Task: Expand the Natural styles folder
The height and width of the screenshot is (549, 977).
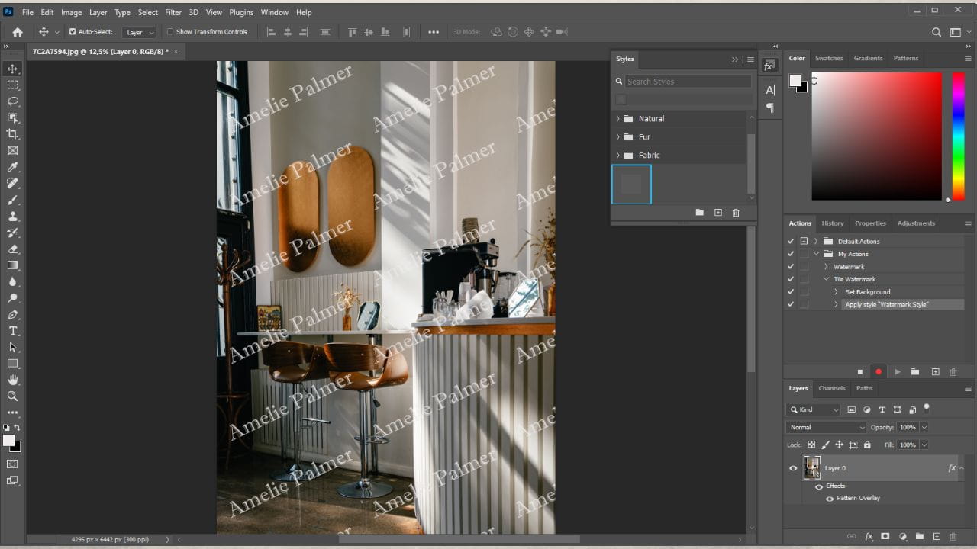Action: pyautogui.click(x=618, y=118)
